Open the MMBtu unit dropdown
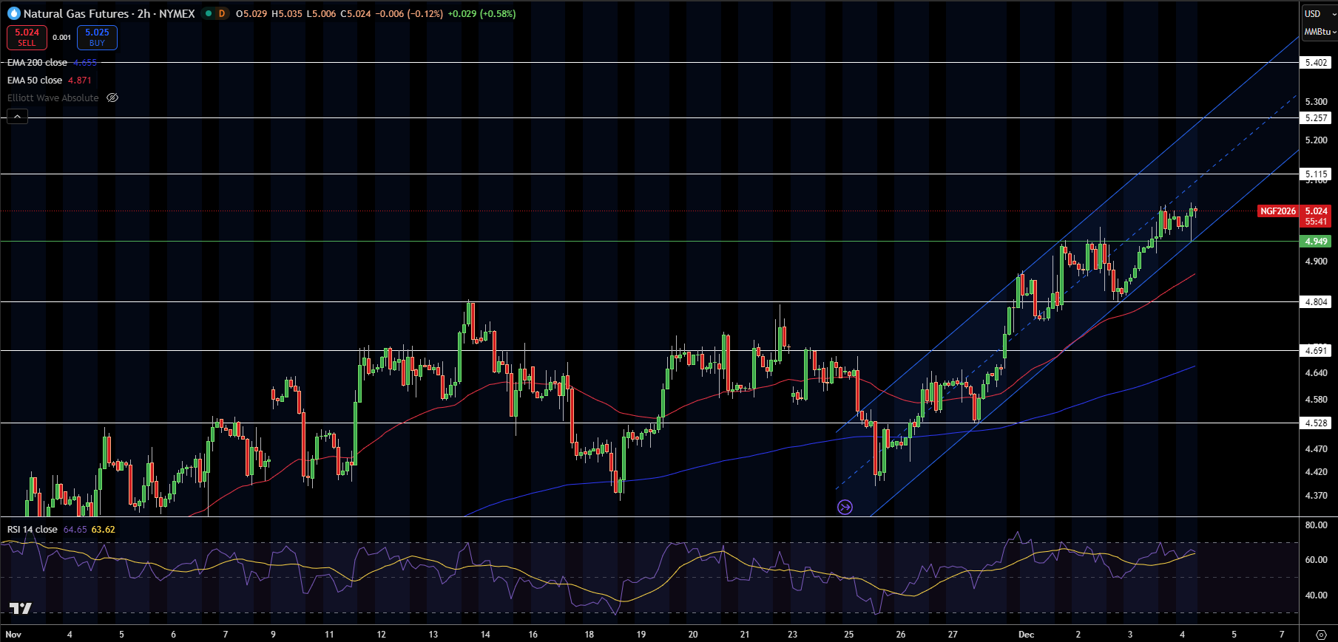 click(1320, 32)
